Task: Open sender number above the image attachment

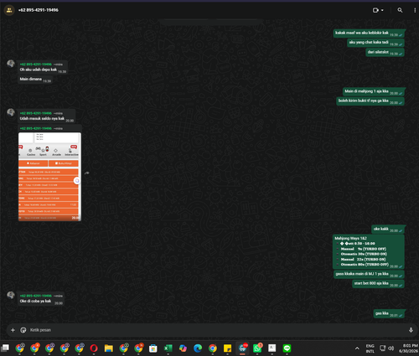Action: [36, 128]
